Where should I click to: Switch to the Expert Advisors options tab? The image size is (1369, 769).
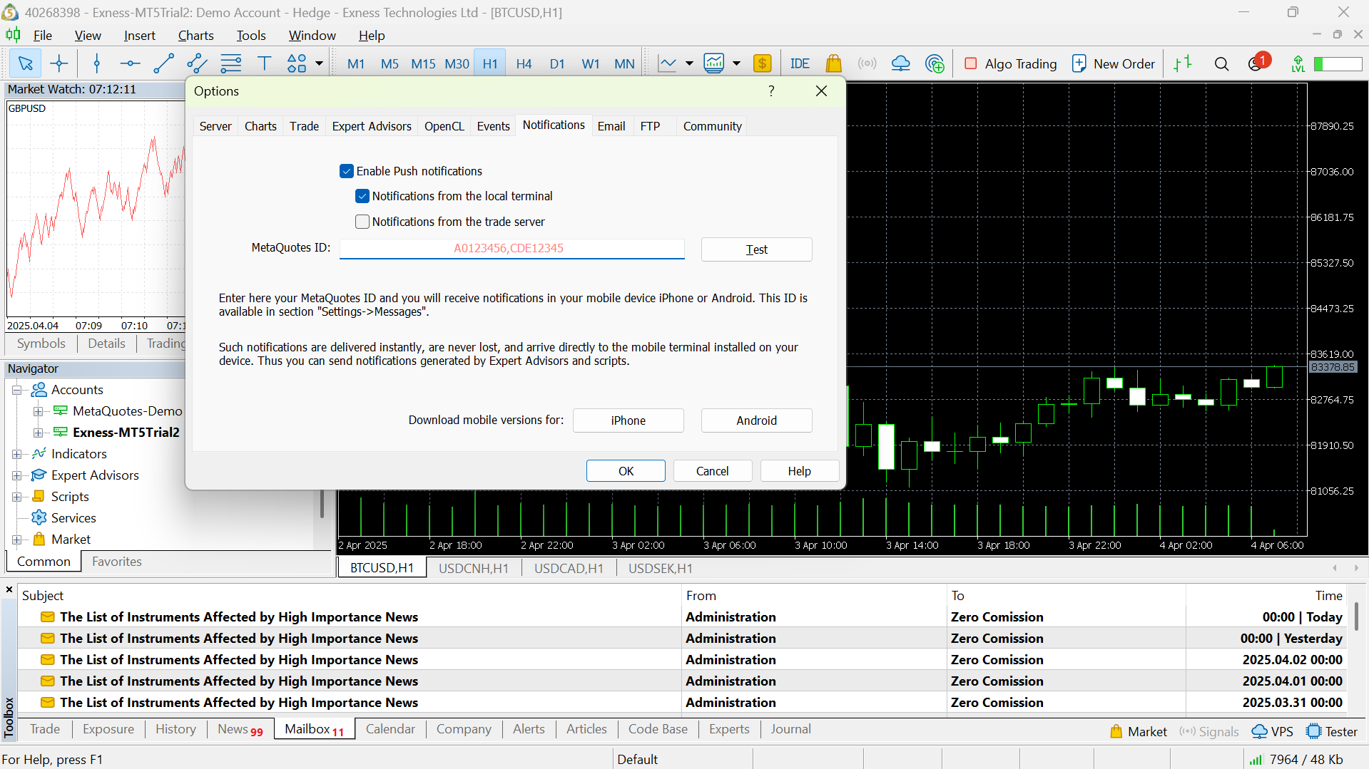[x=372, y=126]
